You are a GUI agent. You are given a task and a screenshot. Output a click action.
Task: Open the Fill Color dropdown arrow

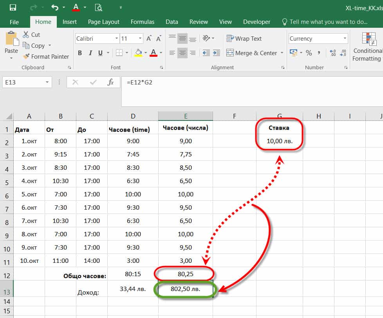(x=146, y=53)
